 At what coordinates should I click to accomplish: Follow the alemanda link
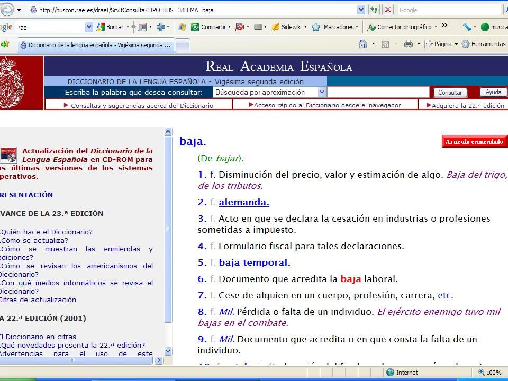244,202
